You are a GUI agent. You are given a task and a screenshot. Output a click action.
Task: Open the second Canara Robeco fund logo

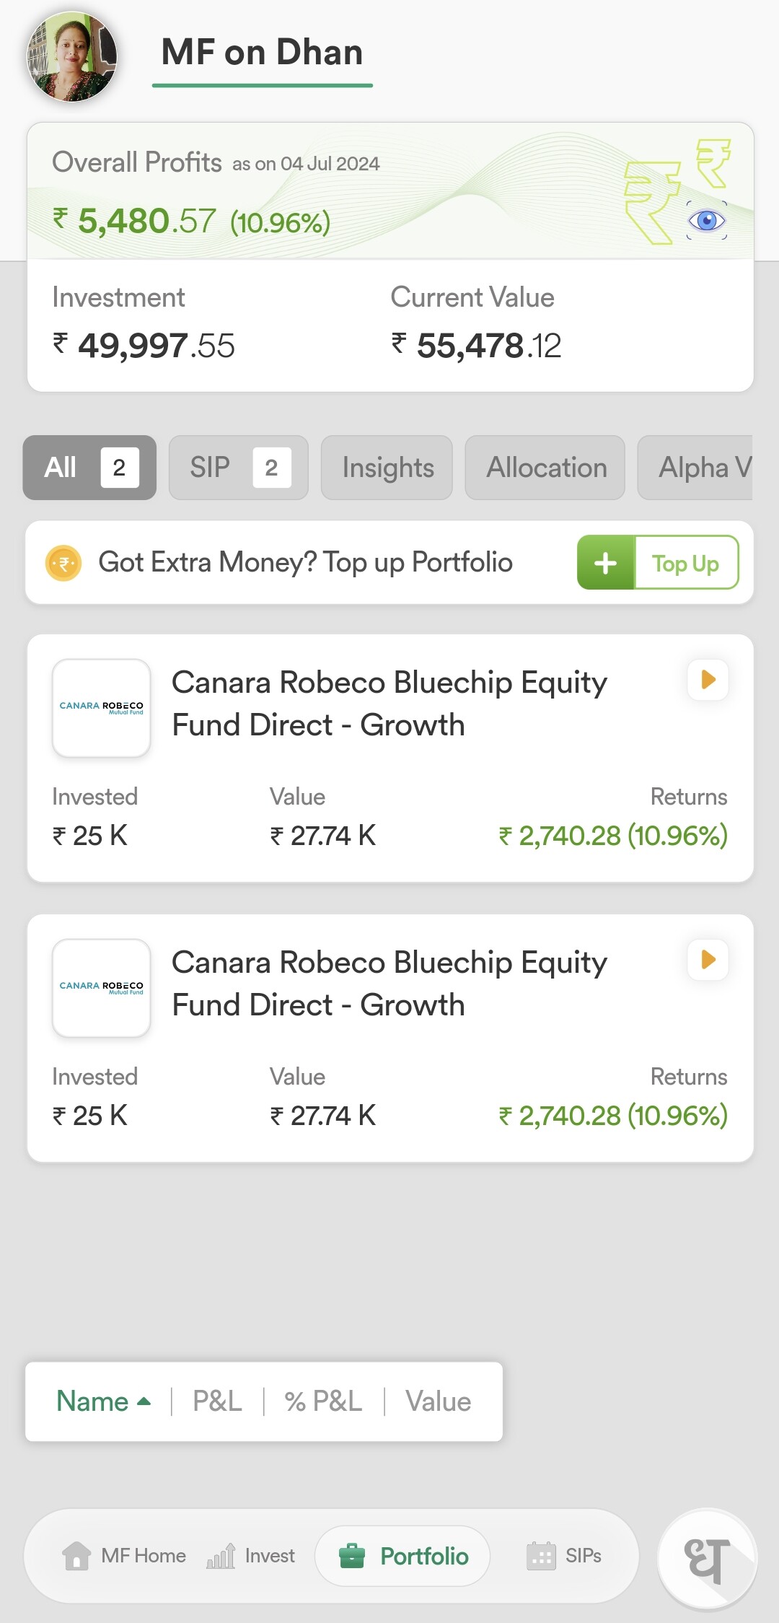point(102,988)
